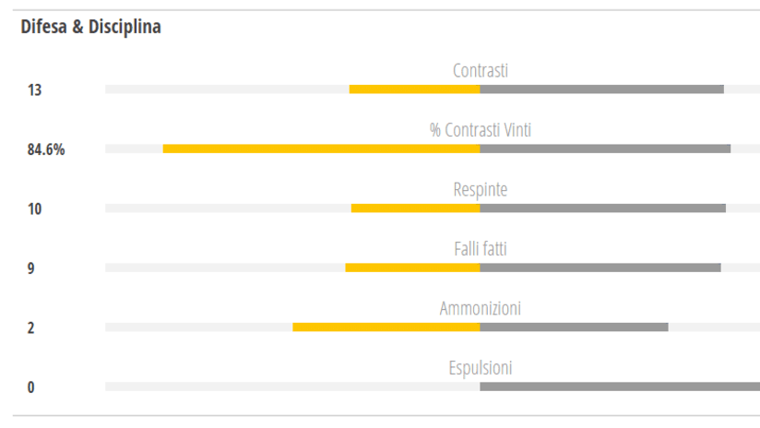Click the yellow % Contrasti Vinti bar

[321, 149]
